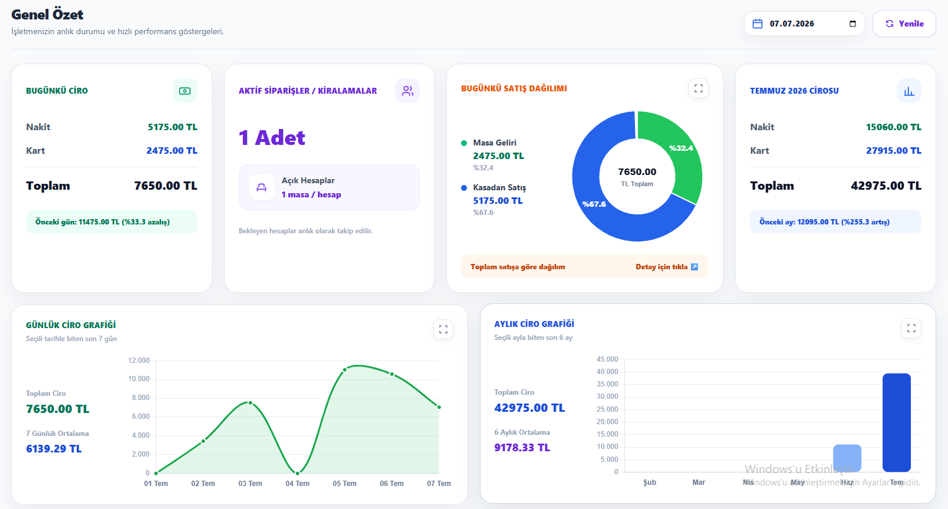
Task: Click the 'BUGÜNKÜ CİRO' card title
Action: pyautogui.click(x=57, y=91)
